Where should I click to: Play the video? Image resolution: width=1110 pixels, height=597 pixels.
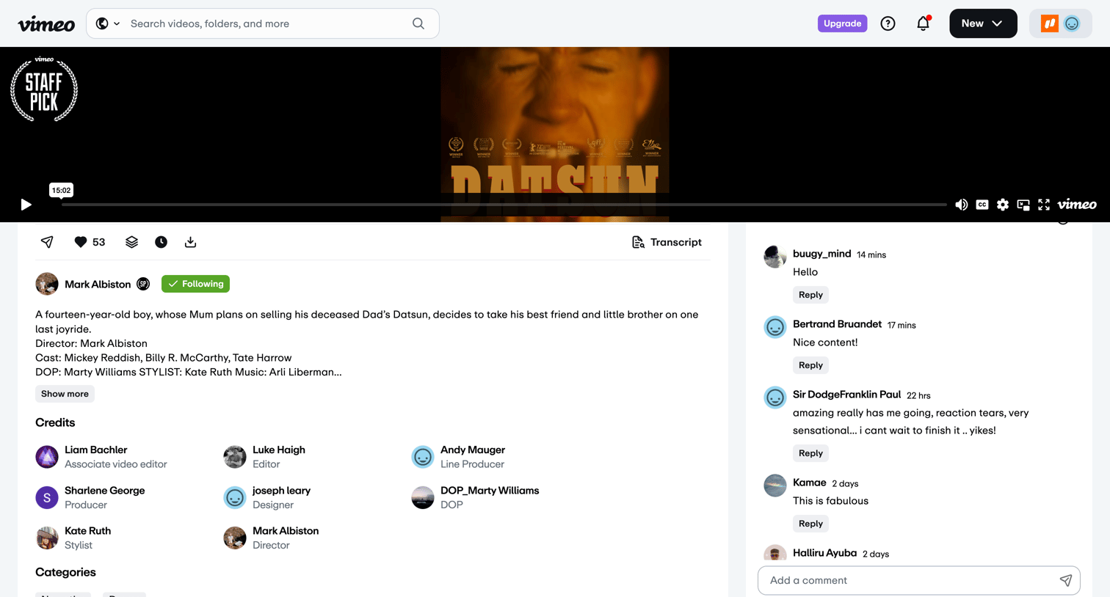(26, 205)
